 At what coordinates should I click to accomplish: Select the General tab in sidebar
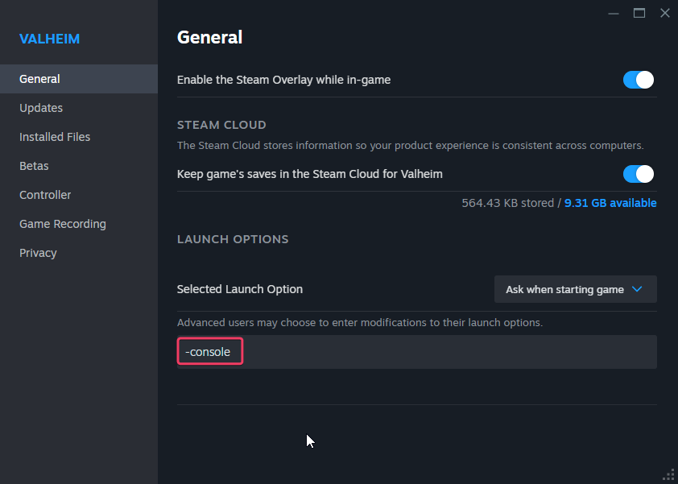(39, 78)
